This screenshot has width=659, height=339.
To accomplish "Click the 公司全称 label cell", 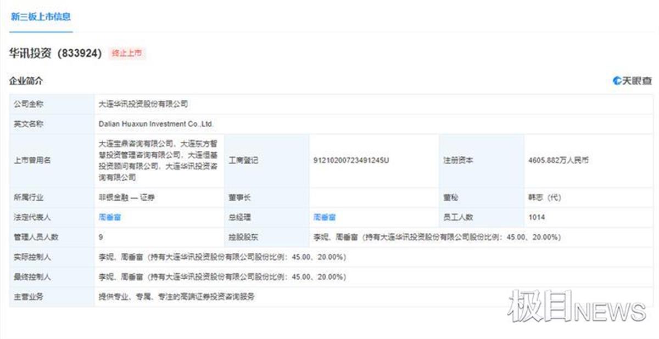I will pyautogui.click(x=52, y=104).
